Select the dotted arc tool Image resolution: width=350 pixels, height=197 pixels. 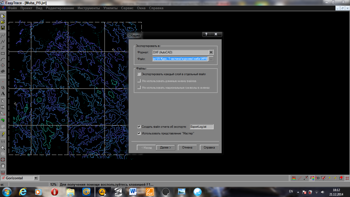3,60
